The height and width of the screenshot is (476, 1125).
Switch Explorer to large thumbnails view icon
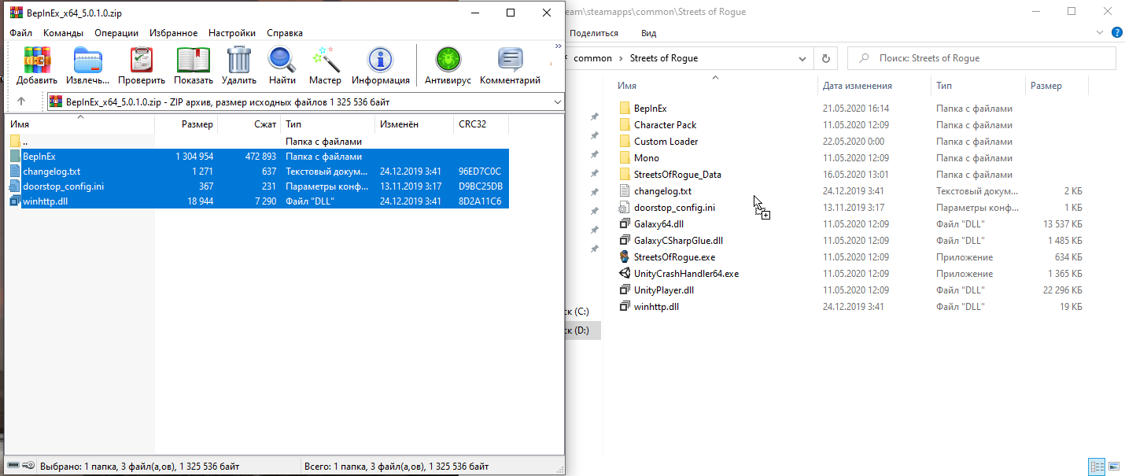[1112, 467]
